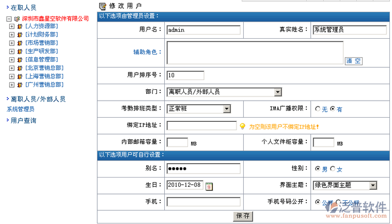The width and height of the screenshot is (392, 224).
Task: Collapse the 深圳市鑫星空软件有限公司 tree
Action: [x=9, y=19]
